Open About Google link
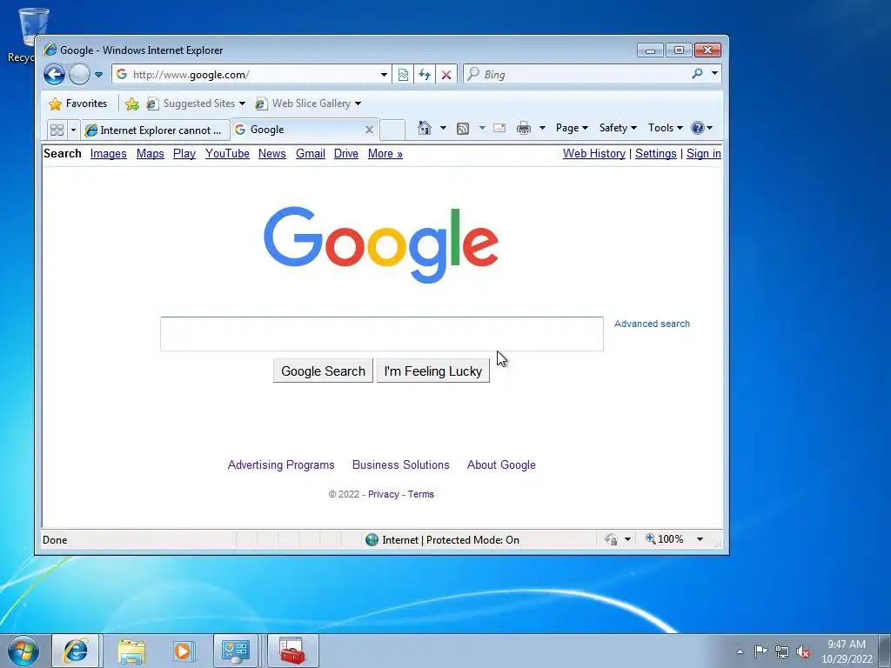The image size is (891, 668). [x=501, y=465]
